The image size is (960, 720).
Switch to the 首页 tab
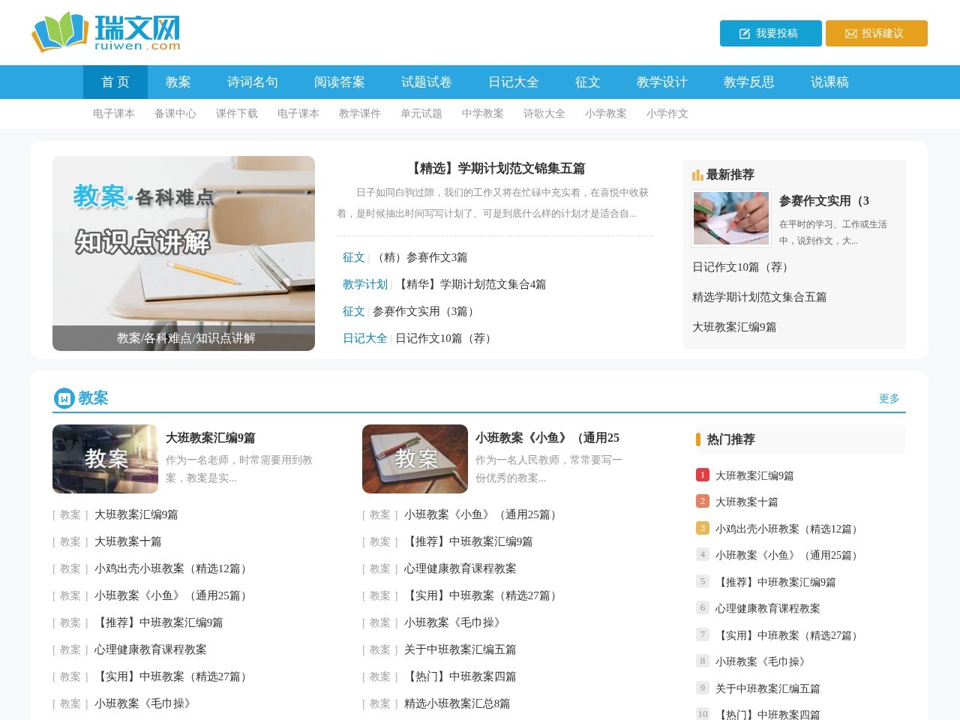pyautogui.click(x=115, y=82)
